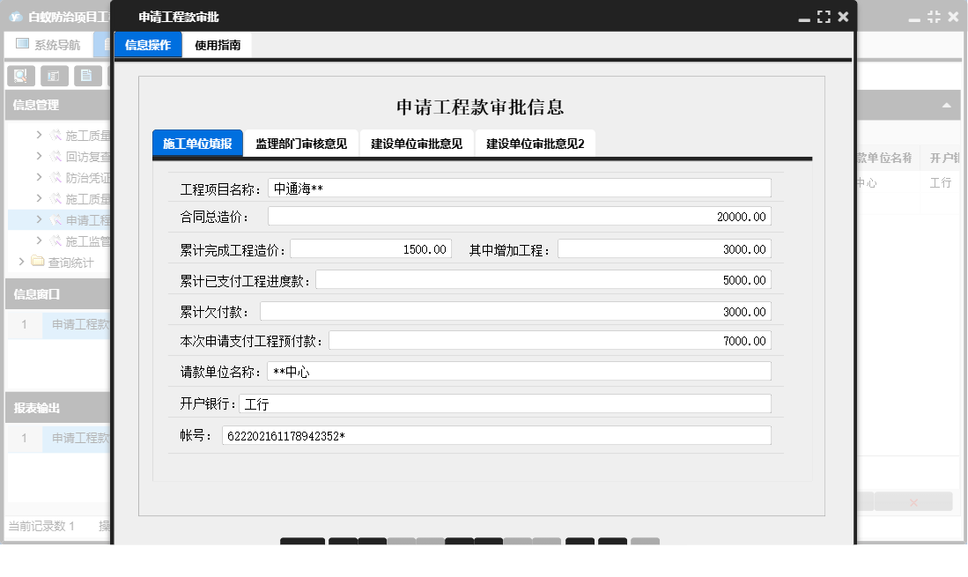The height and width of the screenshot is (577, 968).
Task: Click the folder icon beside 查询统计
Action: coord(37,261)
